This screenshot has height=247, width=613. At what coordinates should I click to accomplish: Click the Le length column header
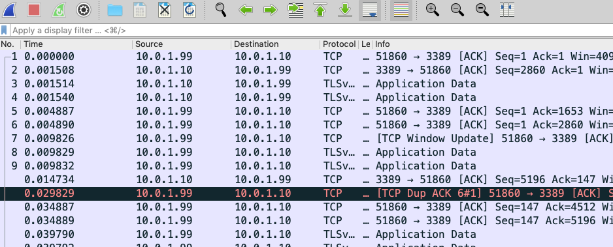click(365, 44)
